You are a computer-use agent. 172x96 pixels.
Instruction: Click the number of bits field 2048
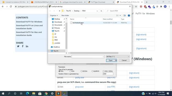108,74
